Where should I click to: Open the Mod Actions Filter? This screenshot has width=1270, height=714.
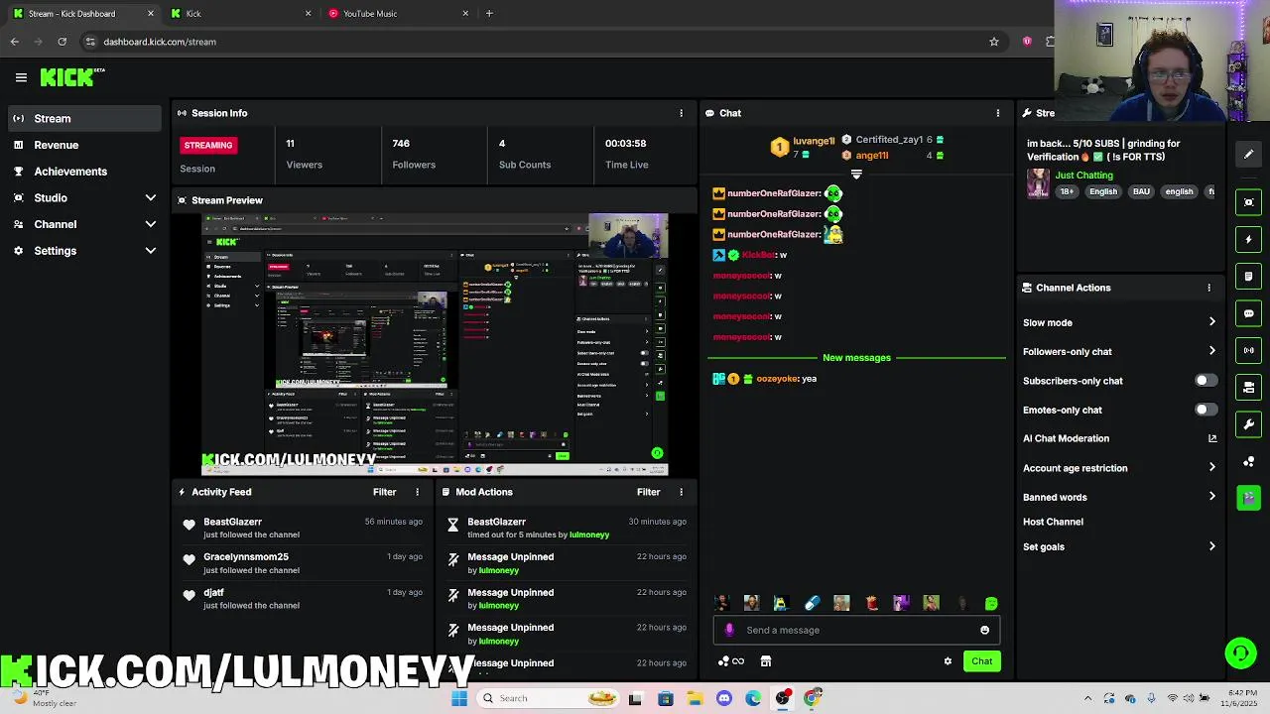pyautogui.click(x=648, y=492)
